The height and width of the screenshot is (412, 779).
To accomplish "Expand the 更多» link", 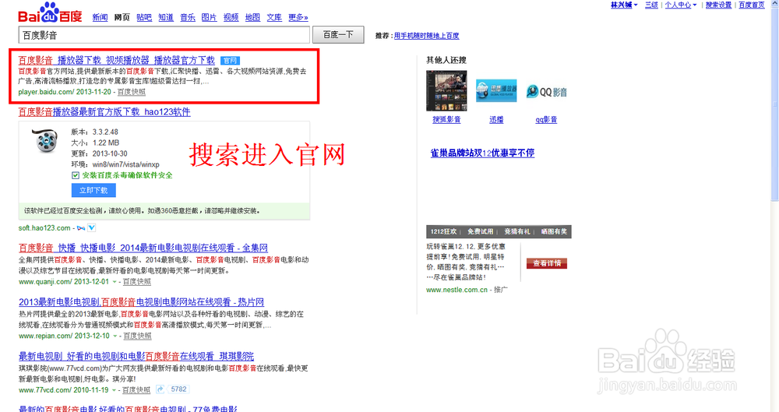I will pyautogui.click(x=298, y=17).
